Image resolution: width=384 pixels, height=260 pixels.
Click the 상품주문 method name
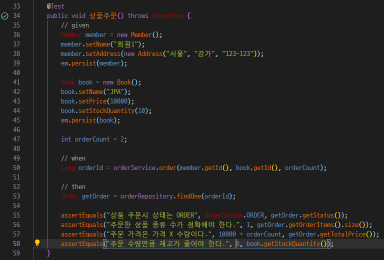[103, 15]
